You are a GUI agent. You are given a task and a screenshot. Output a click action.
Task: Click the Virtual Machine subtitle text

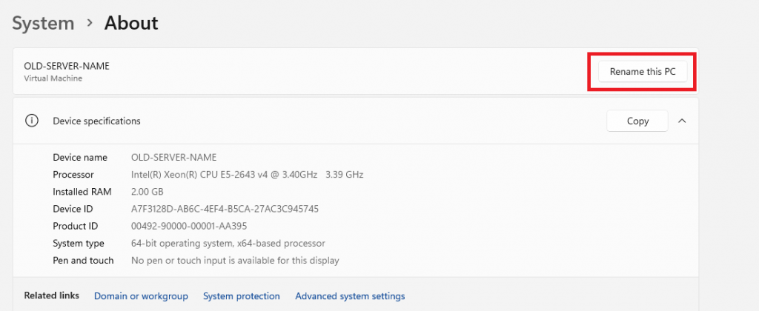[x=53, y=78]
